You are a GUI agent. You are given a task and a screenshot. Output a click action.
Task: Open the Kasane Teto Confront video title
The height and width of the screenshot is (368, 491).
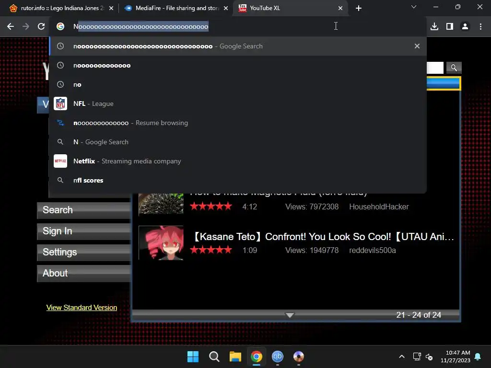tap(323, 237)
